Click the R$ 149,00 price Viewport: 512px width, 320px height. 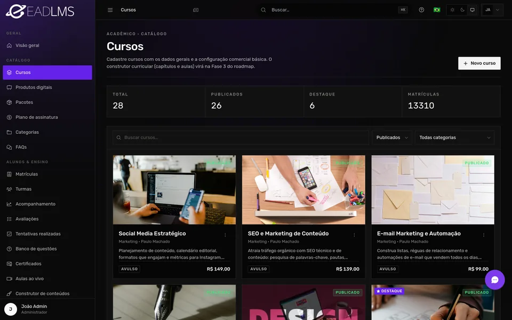[x=219, y=269]
